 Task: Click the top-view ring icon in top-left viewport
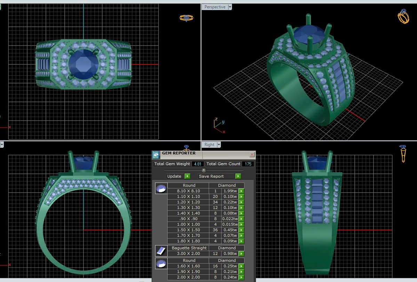coord(186,18)
